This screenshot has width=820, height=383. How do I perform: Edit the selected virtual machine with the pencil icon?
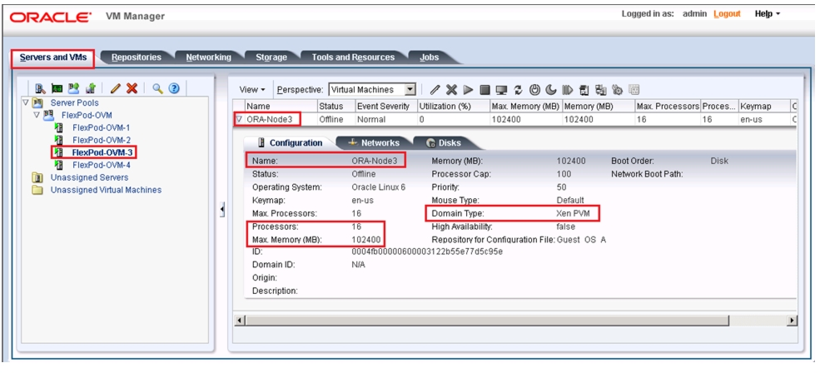[x=435, y=90]
